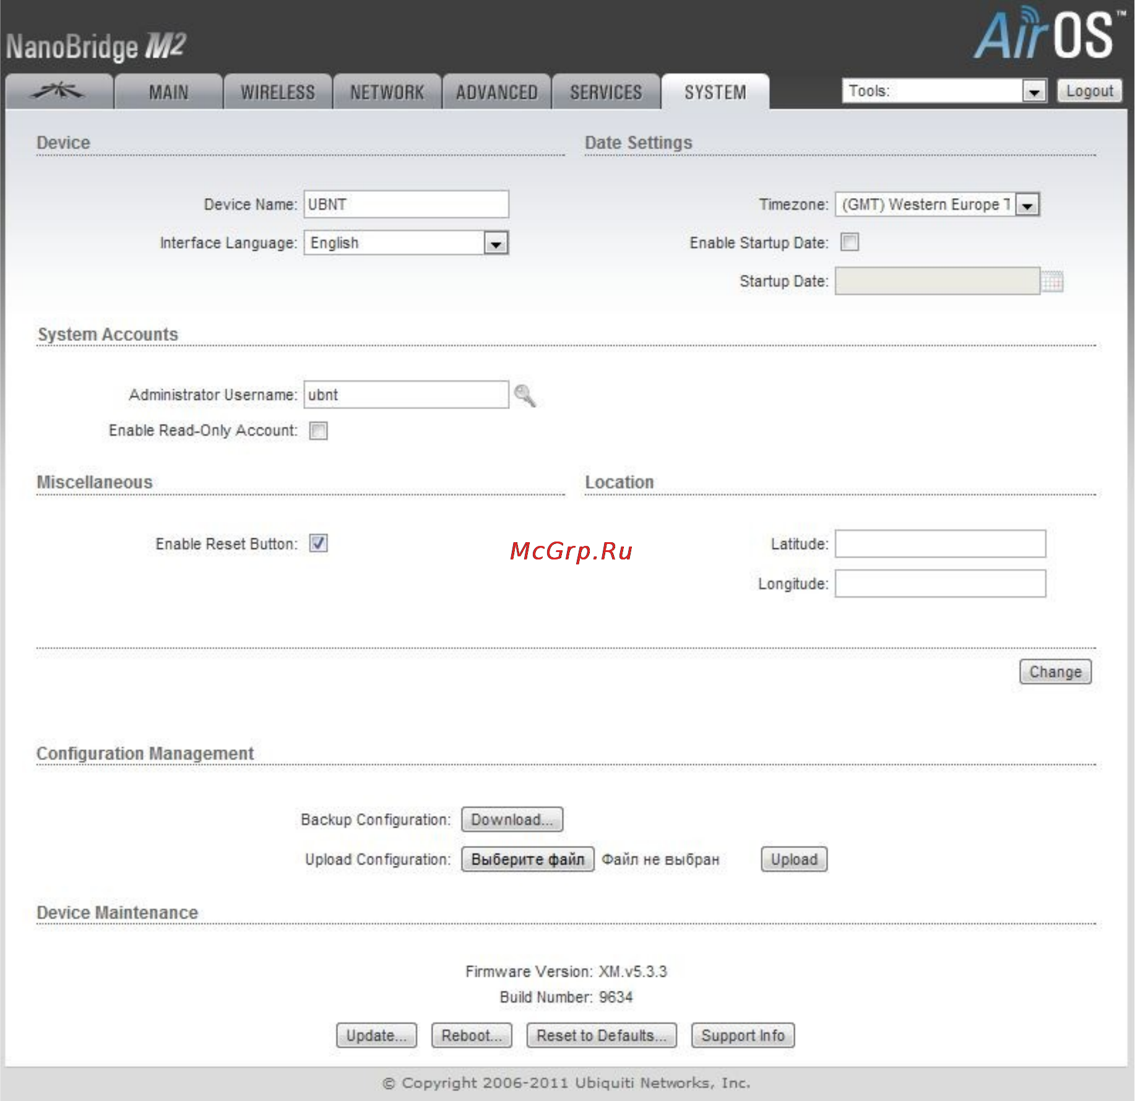Expand the Timezone dropdown
Screen dimensions: 1135x1101
click(937, 204)
